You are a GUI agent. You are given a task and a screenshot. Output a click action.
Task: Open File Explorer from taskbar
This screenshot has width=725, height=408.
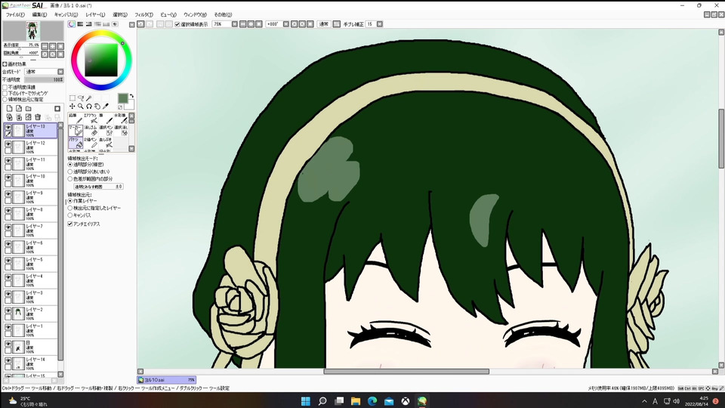[x=356, y=401]
